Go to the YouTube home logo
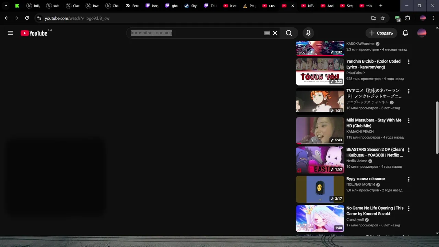439x247 pixels. pyautogui.click(x=34, y=33)
